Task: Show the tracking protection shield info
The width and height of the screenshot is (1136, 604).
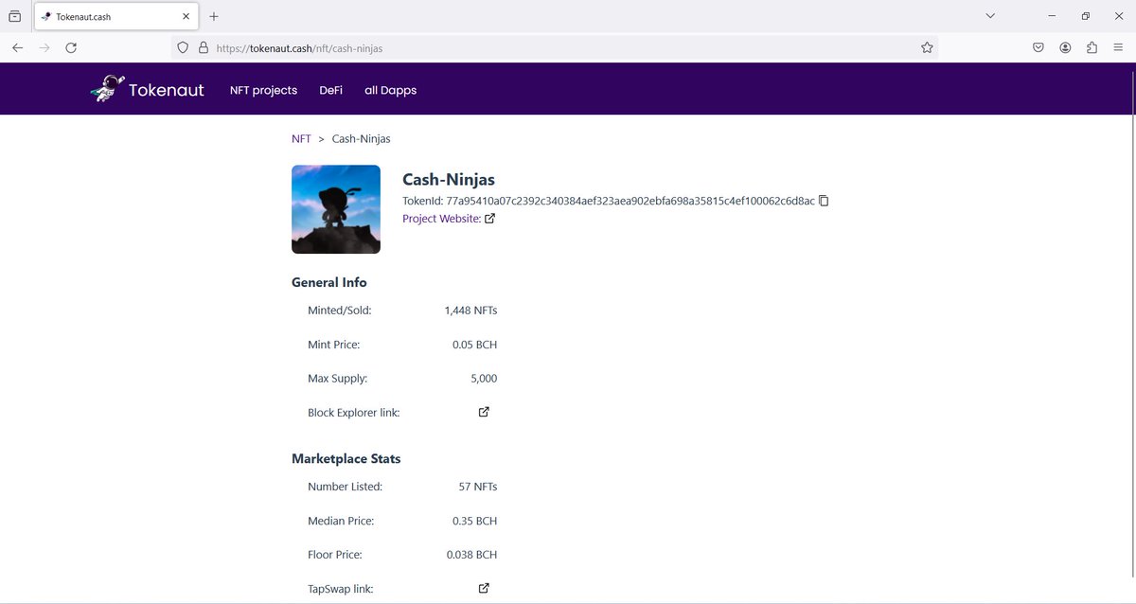Action: click(x=185, y=47)
